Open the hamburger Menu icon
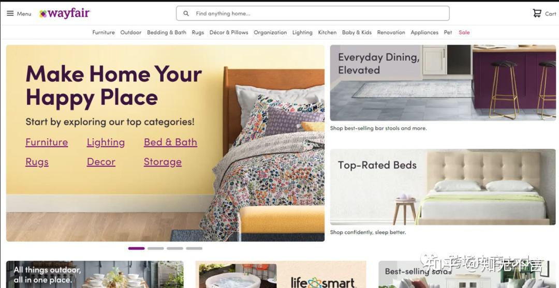Screen dimensions: 559x288 [10, 13]
